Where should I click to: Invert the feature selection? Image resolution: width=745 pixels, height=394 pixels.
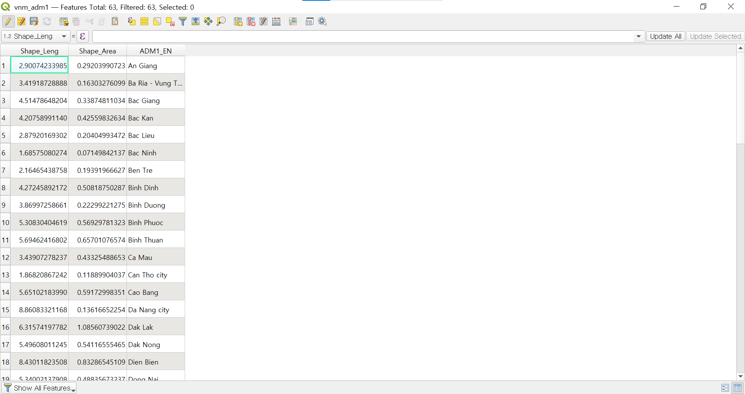tap(157, 22)
